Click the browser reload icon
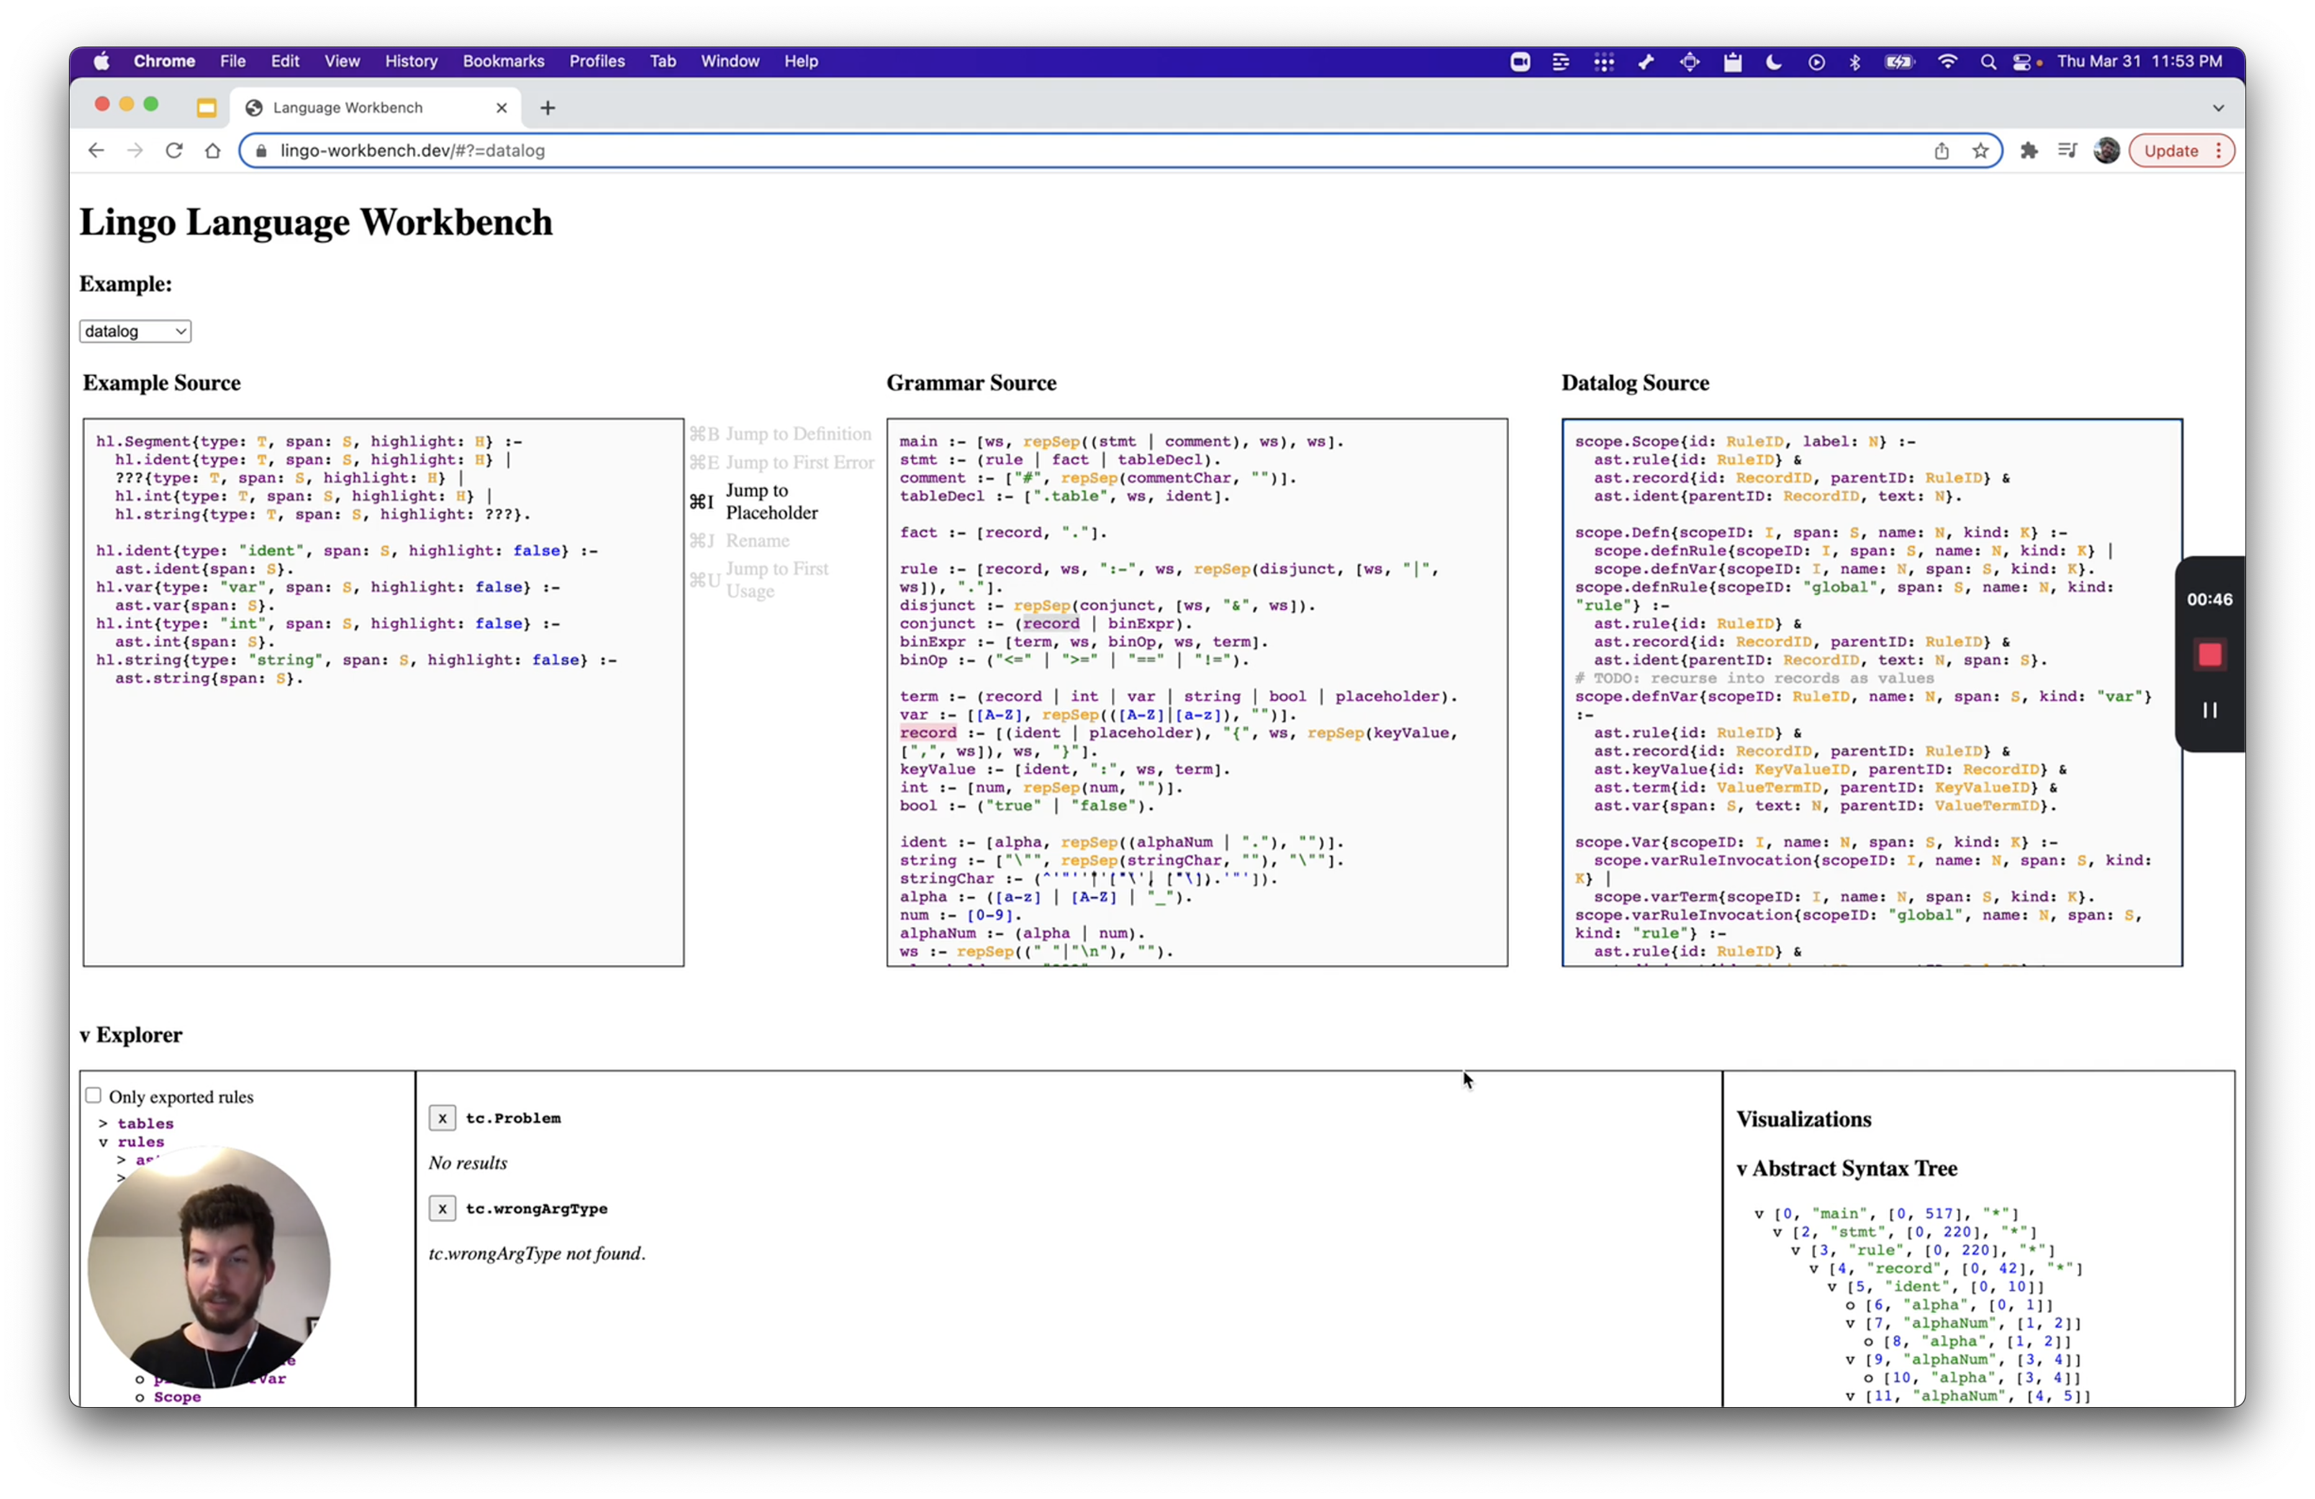This screenshot has width=2315, height=1499. (174, 151)
